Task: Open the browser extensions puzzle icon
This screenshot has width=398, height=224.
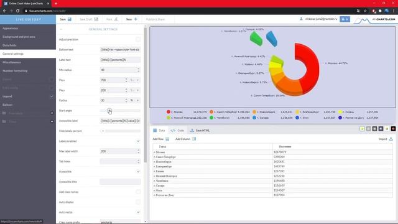Action: coord(380,11)
